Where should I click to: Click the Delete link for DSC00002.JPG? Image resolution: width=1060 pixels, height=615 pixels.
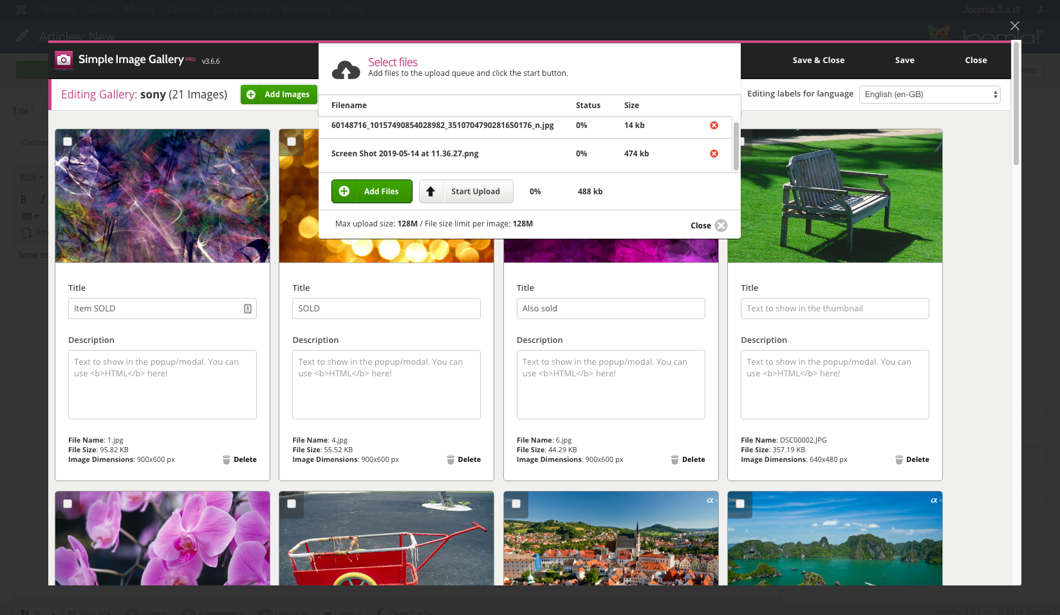pyautogui.click(x=918, y=459)
